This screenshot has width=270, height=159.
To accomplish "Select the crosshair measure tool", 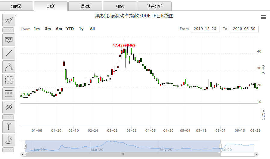I will click(x=9, y=80).
